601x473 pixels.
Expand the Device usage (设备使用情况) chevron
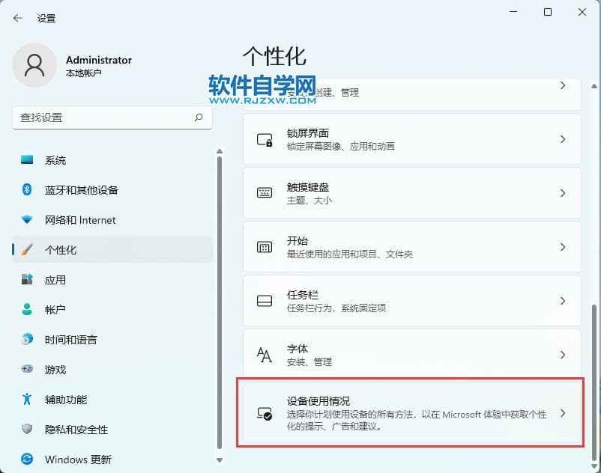563,413
